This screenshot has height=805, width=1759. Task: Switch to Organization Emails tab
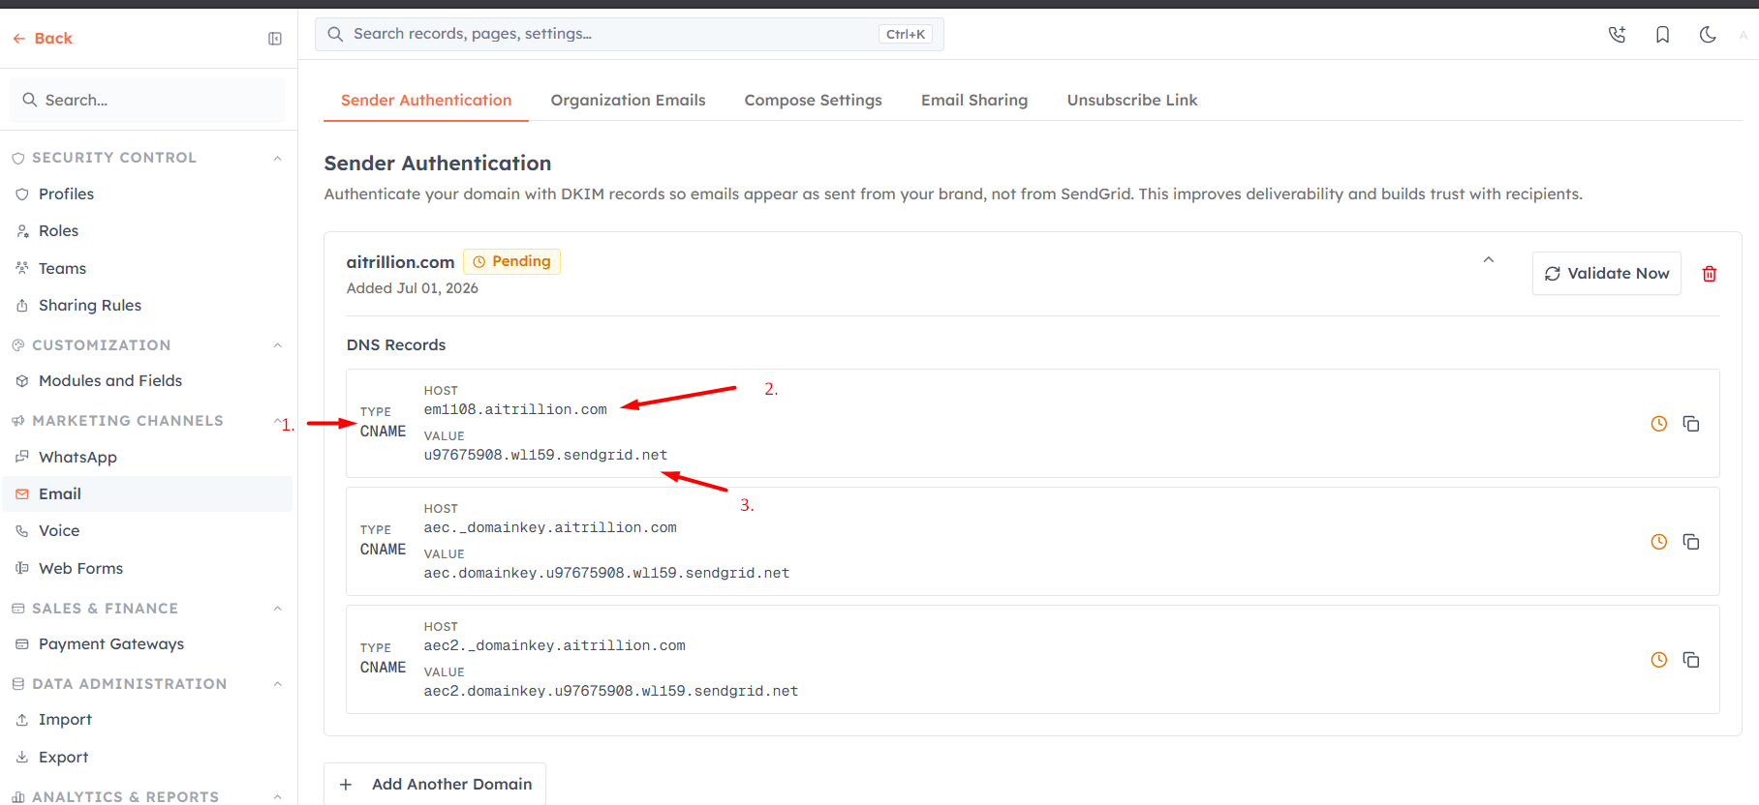click(628, 100)
